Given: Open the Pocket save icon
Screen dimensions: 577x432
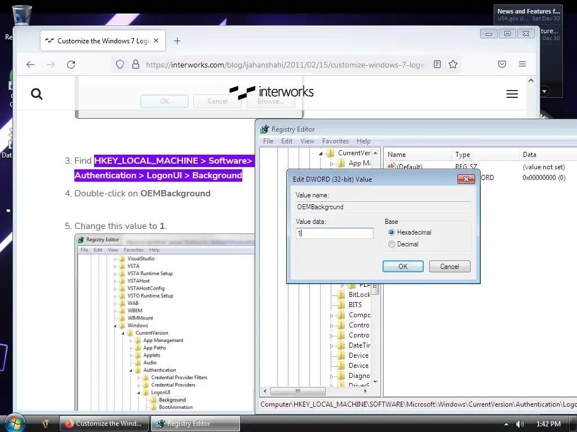Looking at the screenshot, I should tap(502, 64).
